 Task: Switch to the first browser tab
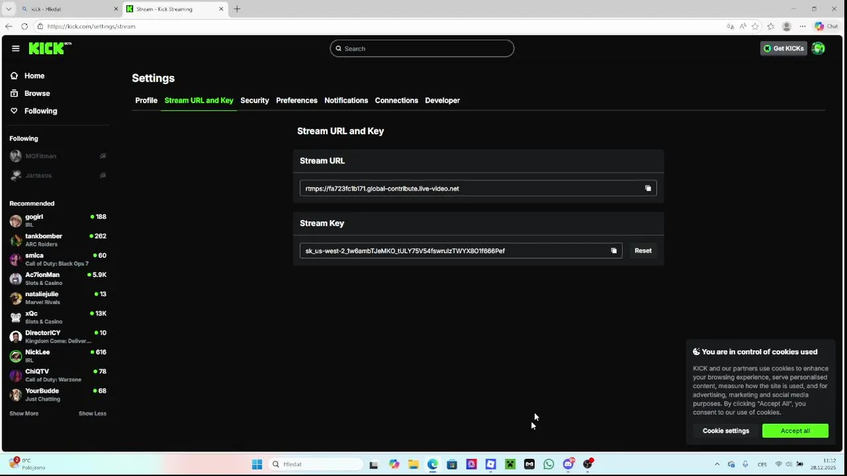[69, 9]
